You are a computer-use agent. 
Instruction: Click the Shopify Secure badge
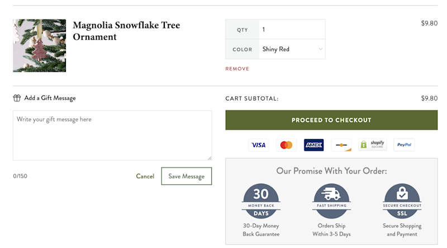[x=372, y=145]
